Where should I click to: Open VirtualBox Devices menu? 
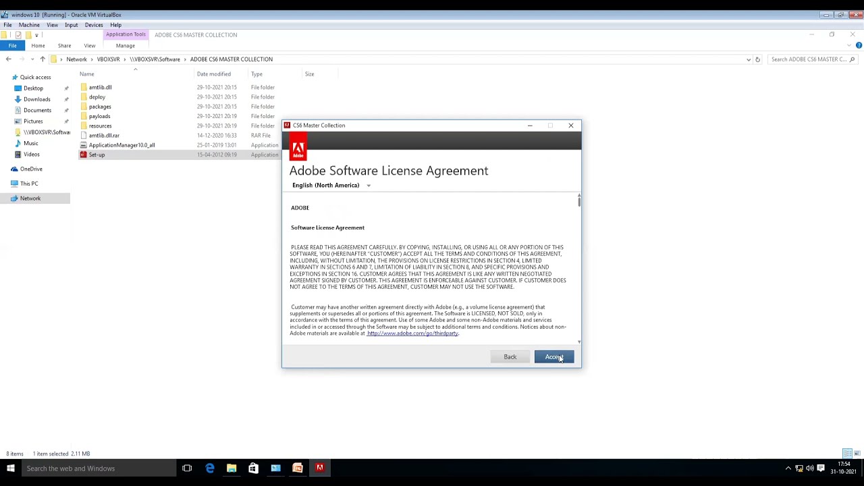click(94, 25)
